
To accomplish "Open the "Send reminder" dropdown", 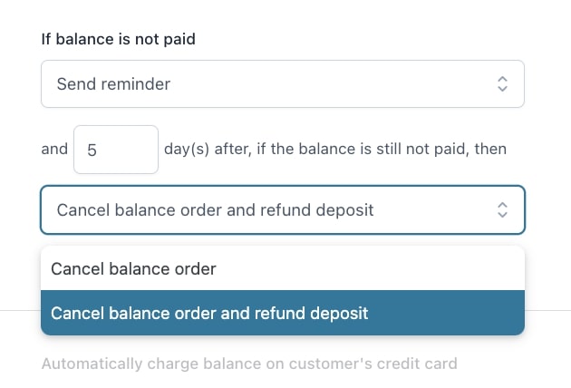I will pos(282,84).
